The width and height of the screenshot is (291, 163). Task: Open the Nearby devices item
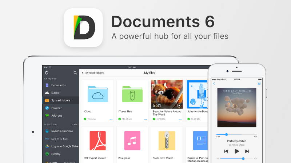click(x=56, y=154)
